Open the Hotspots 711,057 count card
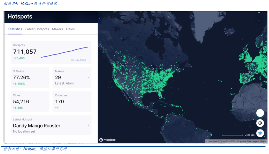This screenshot has width=269, height=154. point(51,52)
